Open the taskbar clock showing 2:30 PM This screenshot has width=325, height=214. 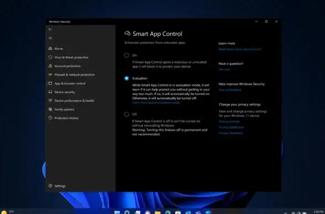coord(318,212)
